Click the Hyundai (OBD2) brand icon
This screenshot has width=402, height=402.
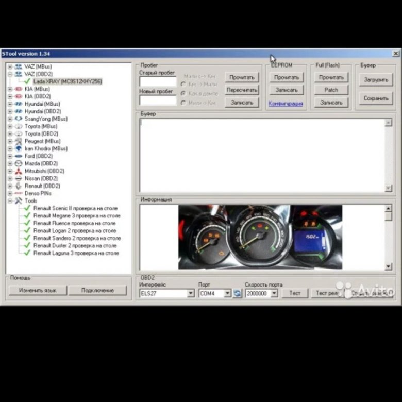pyautogui.click(x=18, y=111)
